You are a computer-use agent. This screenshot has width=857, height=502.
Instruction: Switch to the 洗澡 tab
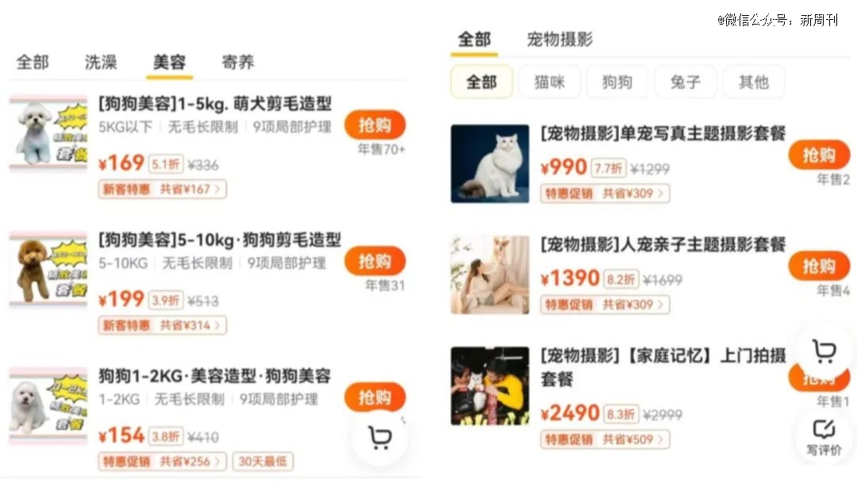101,63
